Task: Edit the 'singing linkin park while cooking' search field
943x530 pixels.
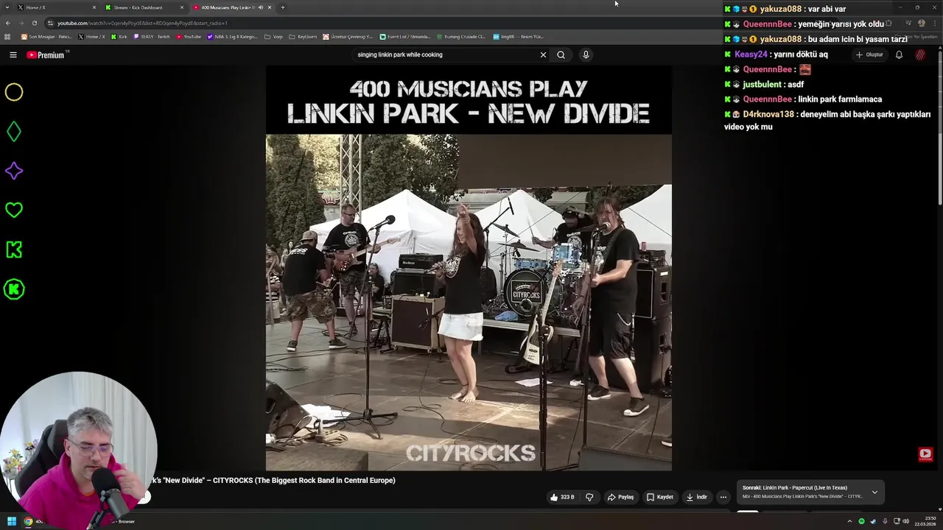Action: (446, 54)
